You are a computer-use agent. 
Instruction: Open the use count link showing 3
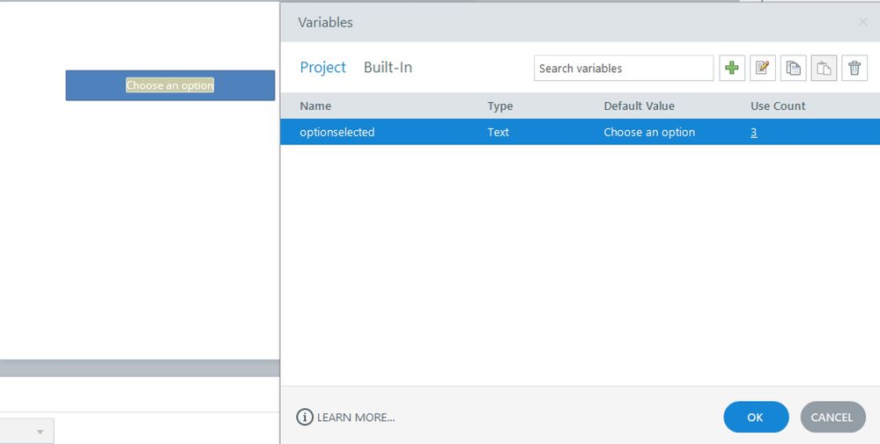[754, 132]
